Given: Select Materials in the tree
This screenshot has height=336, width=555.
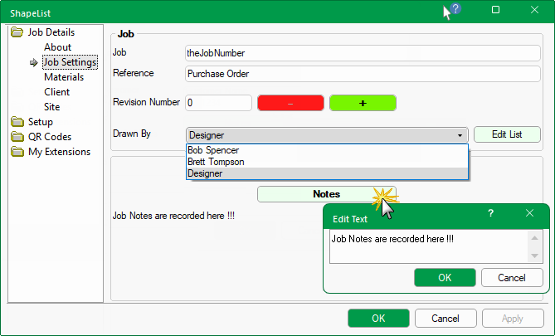Looking at the screenshot, I should 64,77.
